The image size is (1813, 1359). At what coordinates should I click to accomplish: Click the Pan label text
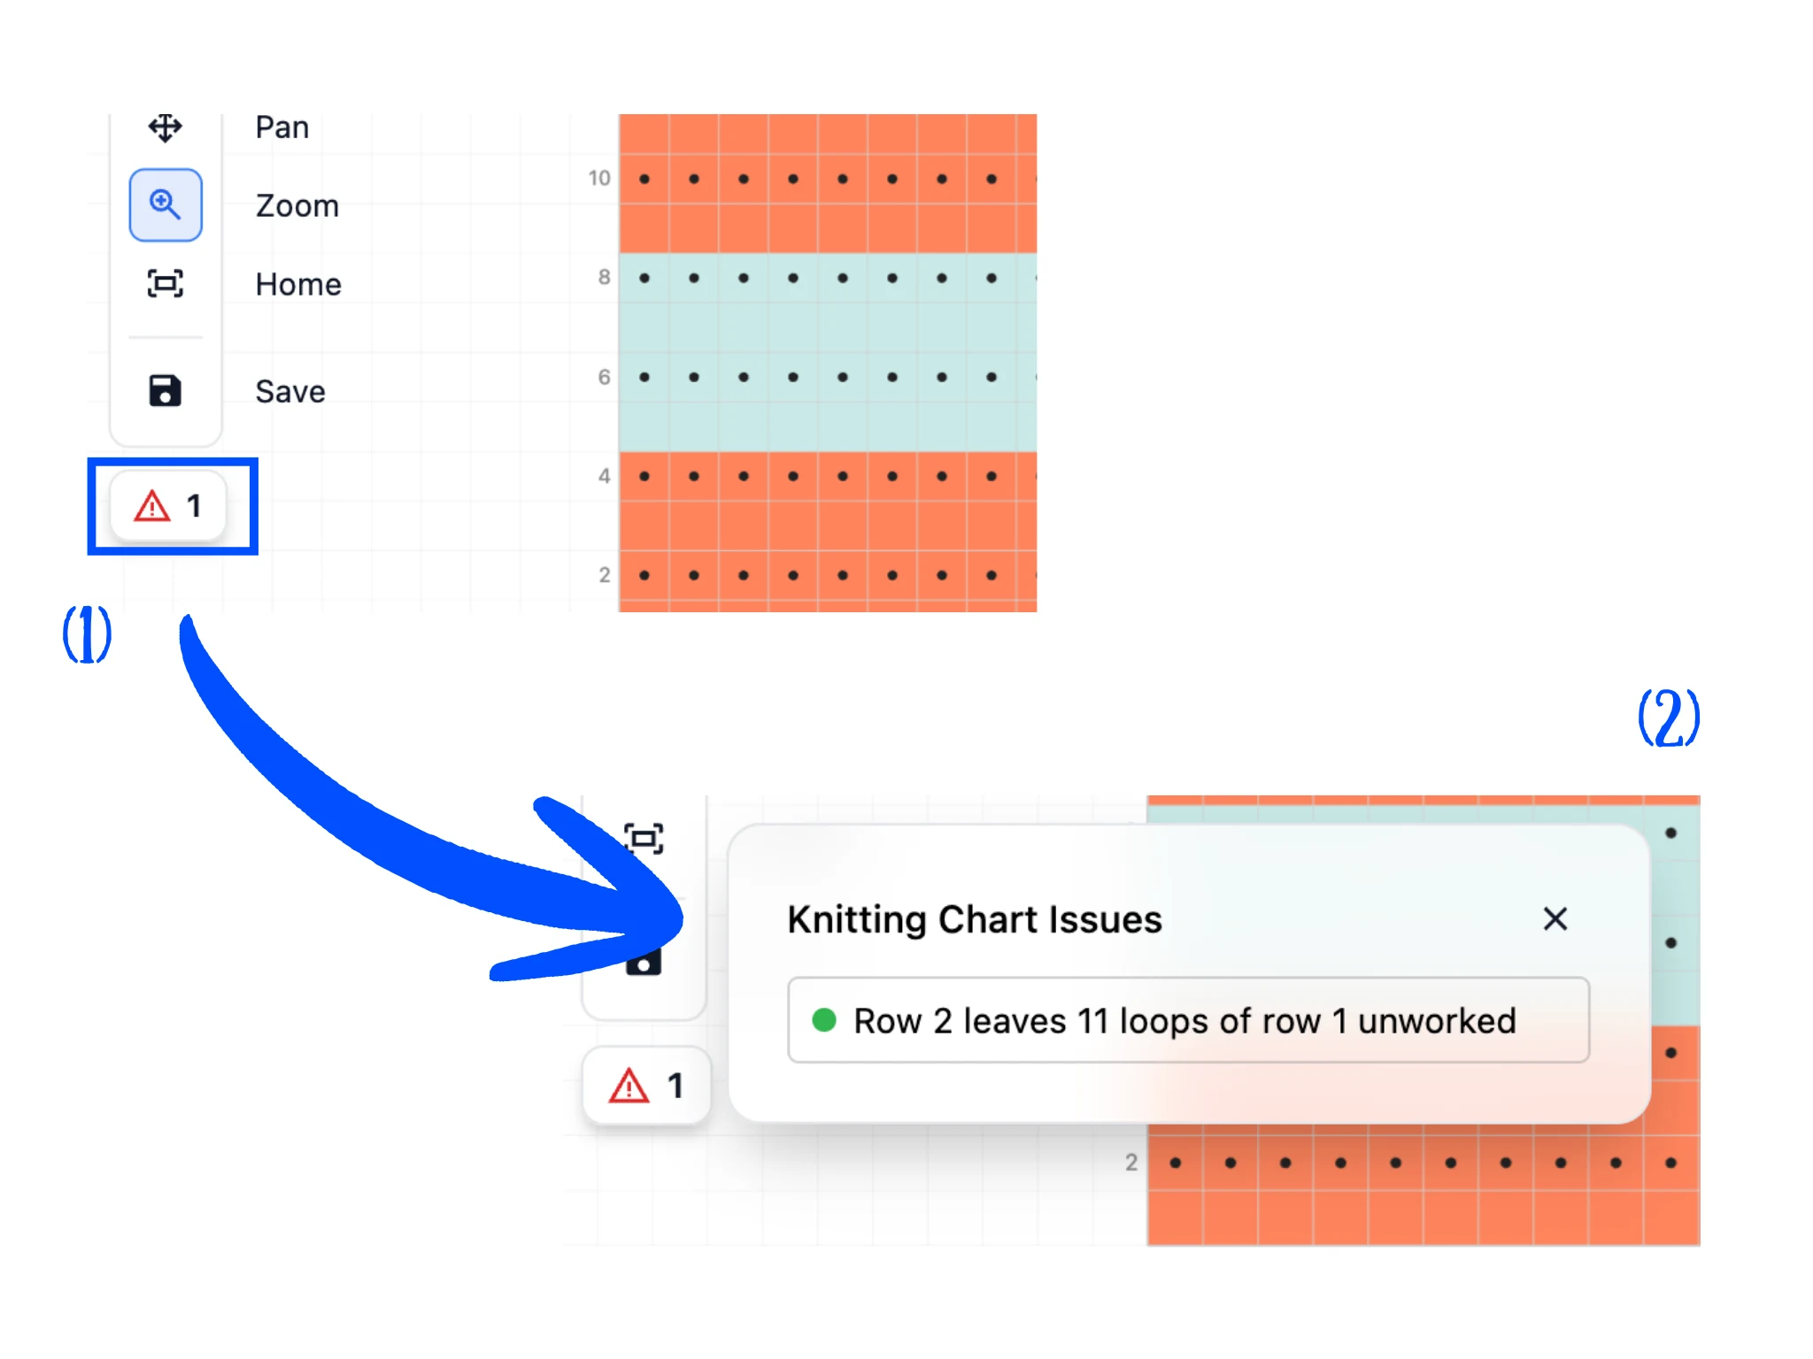[x=282, y=127]
